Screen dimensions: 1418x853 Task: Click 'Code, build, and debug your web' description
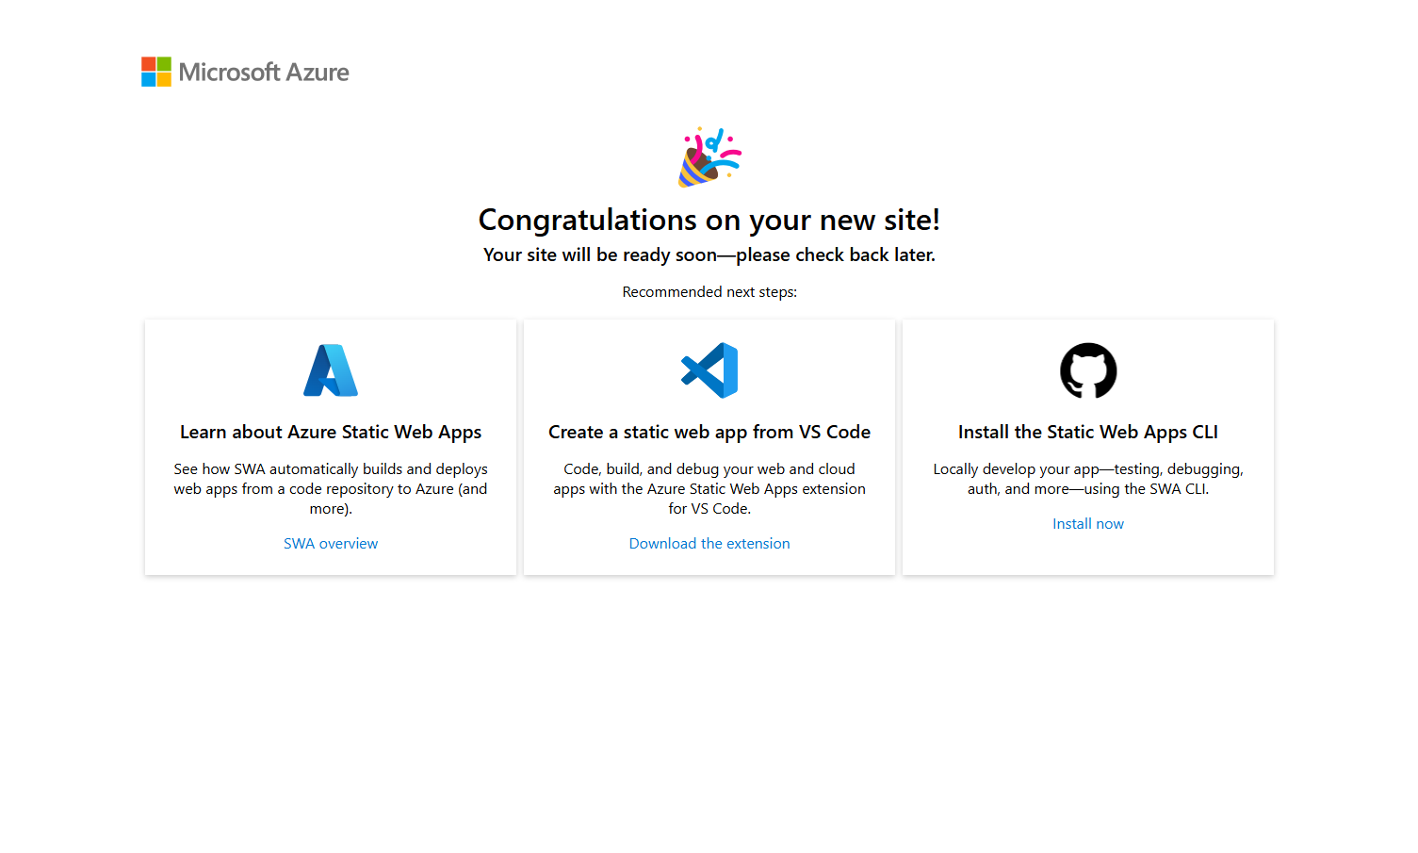click(x=709, y=488)
